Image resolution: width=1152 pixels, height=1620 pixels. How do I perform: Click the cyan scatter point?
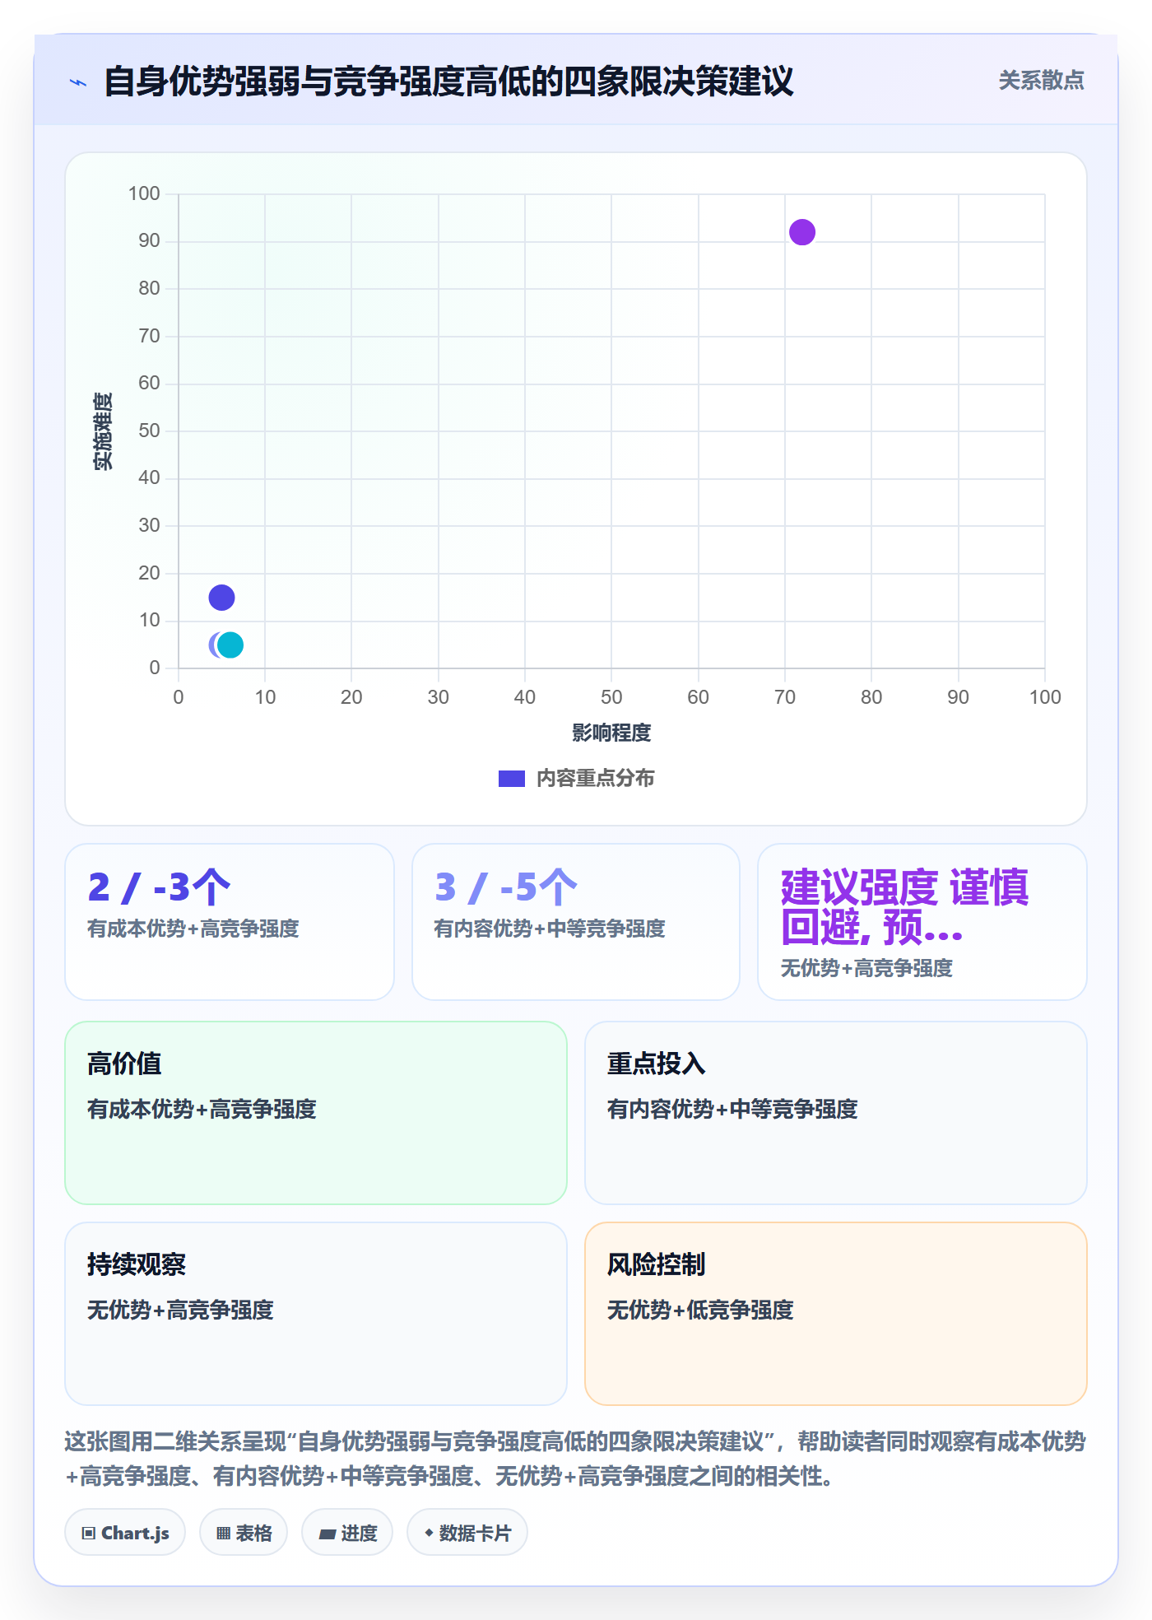tap(230, 645)
